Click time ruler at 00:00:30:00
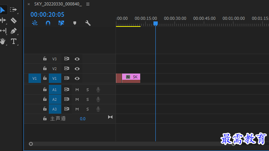 [x=175, y=18]
